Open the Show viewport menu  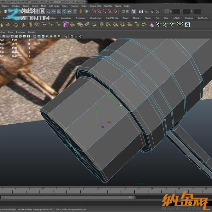[x=10, y=32]
